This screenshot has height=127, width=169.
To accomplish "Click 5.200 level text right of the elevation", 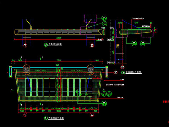I will click(x=101, y=40).
